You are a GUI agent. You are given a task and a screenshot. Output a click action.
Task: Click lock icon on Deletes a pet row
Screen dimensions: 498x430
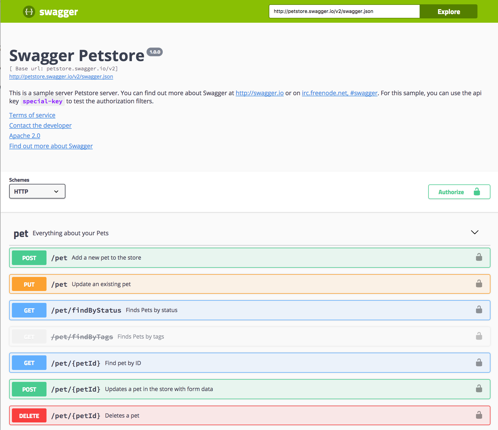pyautogui.click(x=479, y=415)
